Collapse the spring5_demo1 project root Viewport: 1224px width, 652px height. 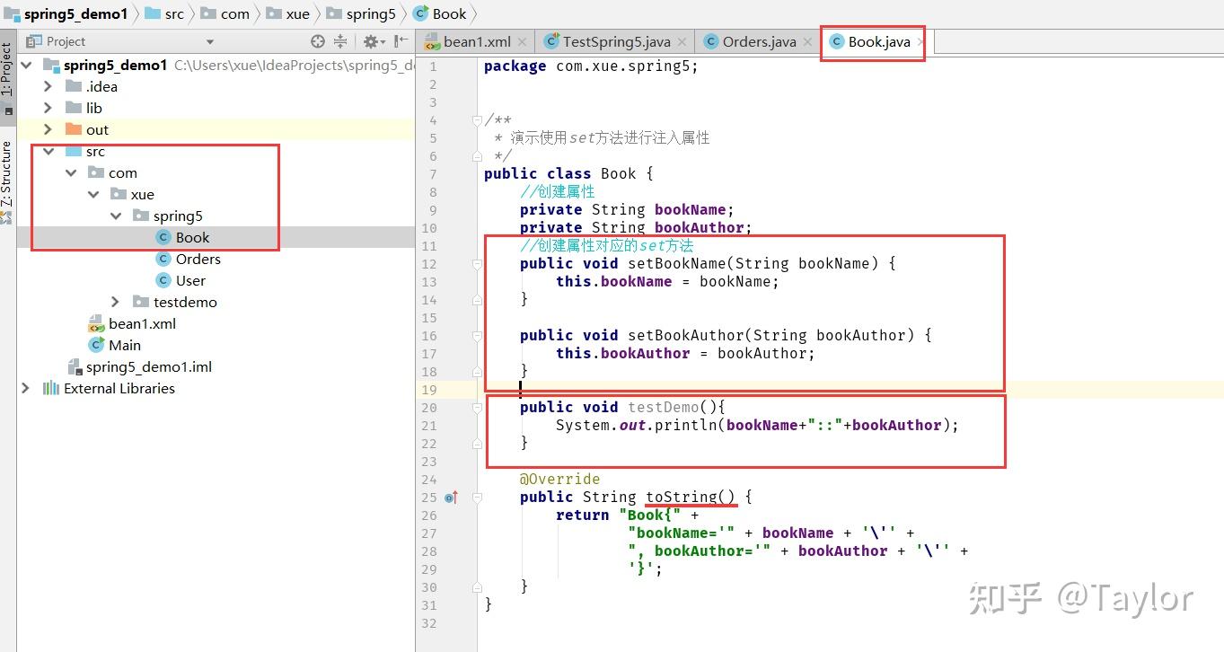click(26, 65)
